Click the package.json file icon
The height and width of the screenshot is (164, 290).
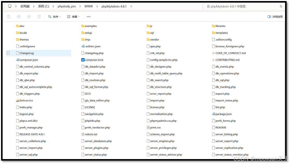(x=214, y=114)
